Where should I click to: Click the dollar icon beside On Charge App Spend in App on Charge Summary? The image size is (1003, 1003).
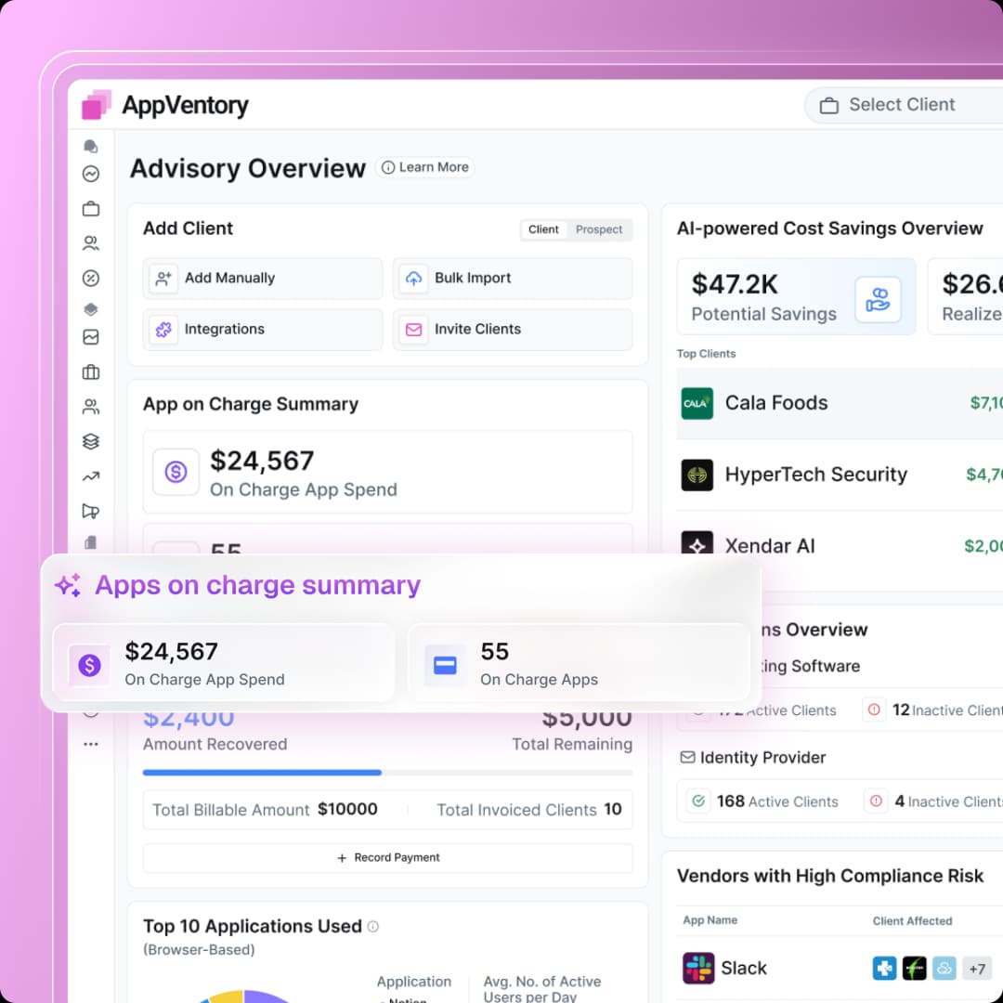(x=176, y=472)
